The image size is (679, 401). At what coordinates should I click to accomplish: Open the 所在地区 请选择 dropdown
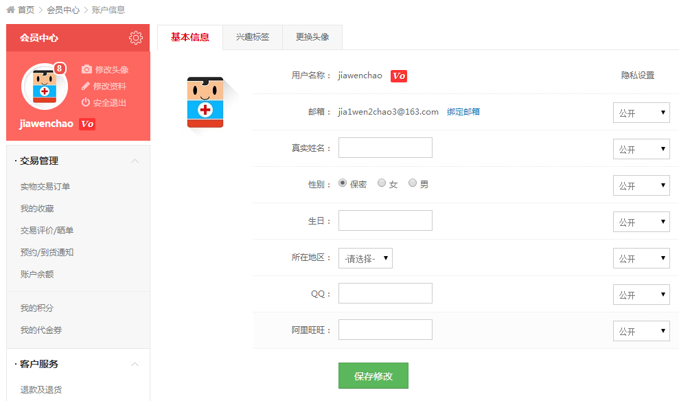coord(365,258)
